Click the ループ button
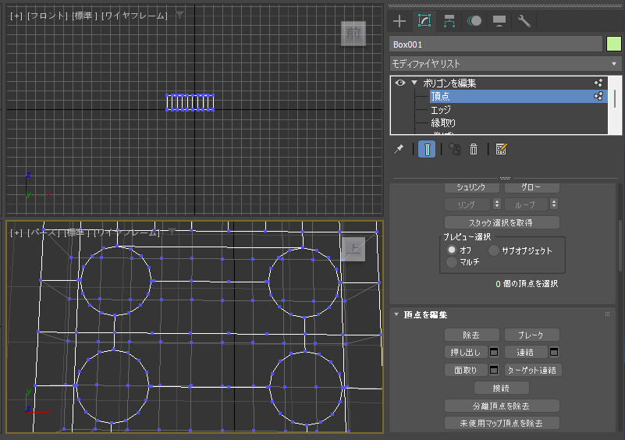 click(x=524, y=204)
